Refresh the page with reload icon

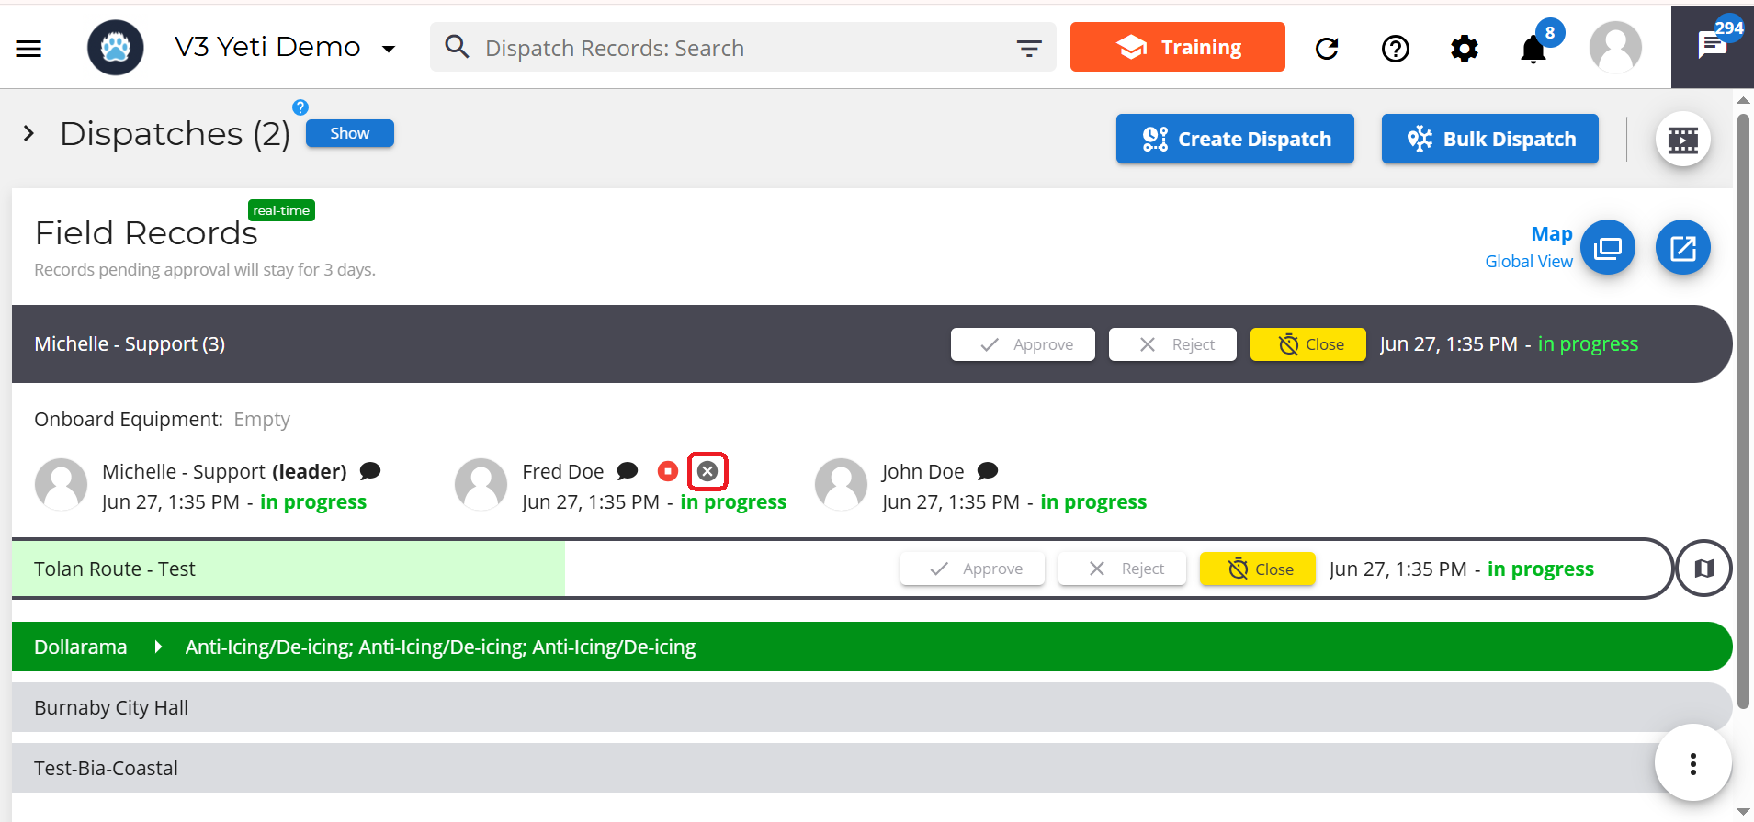click(1327, 48)
